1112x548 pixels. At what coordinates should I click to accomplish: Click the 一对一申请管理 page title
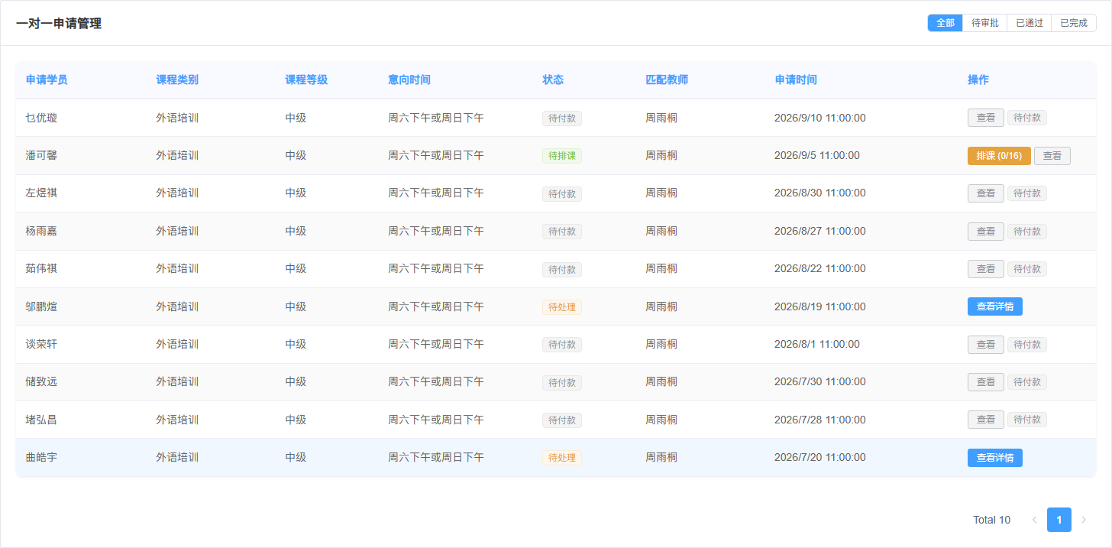click(59, 24)
